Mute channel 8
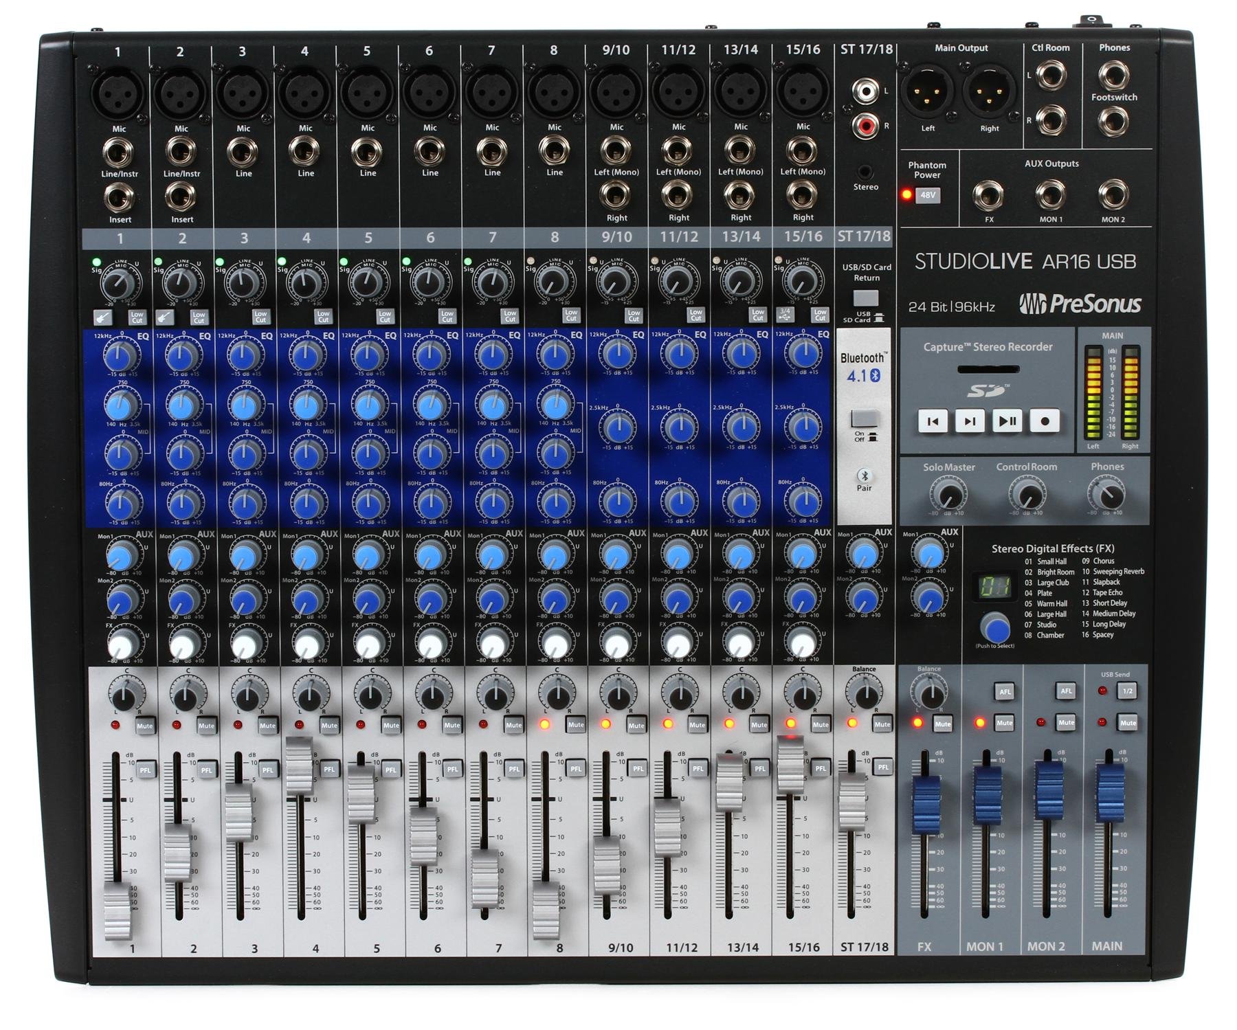Viewport: 1237px width, 1030px height. [576, 723]
